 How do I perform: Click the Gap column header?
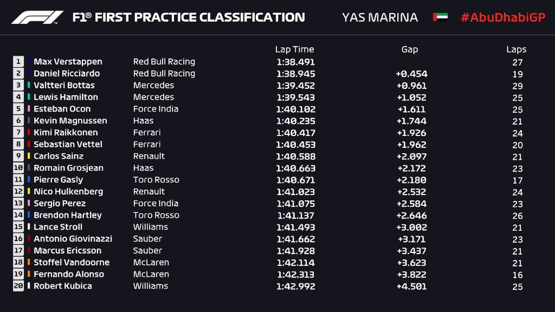pyautogui.click(x=410, y=49)
